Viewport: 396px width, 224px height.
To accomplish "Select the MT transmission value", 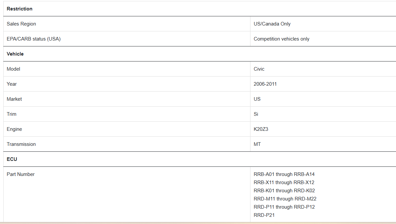I will click(x=257, y=144).
